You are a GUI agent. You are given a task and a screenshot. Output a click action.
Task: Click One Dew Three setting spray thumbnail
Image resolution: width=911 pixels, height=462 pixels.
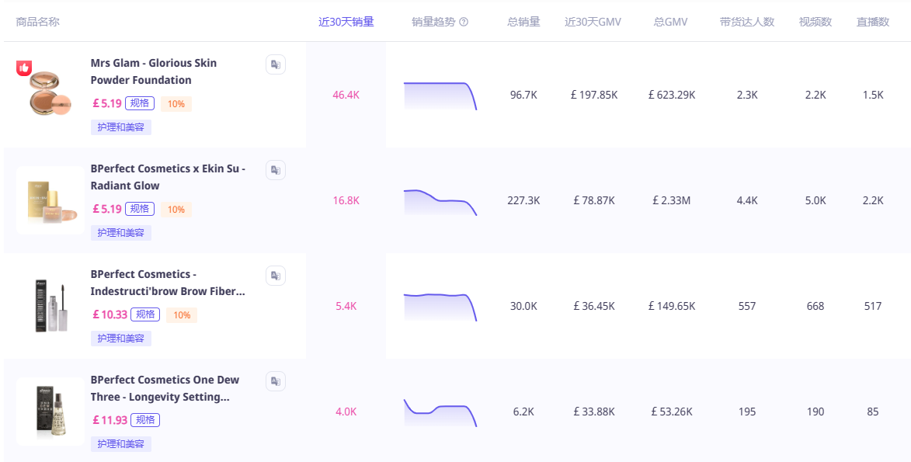(x=50, y=412)
